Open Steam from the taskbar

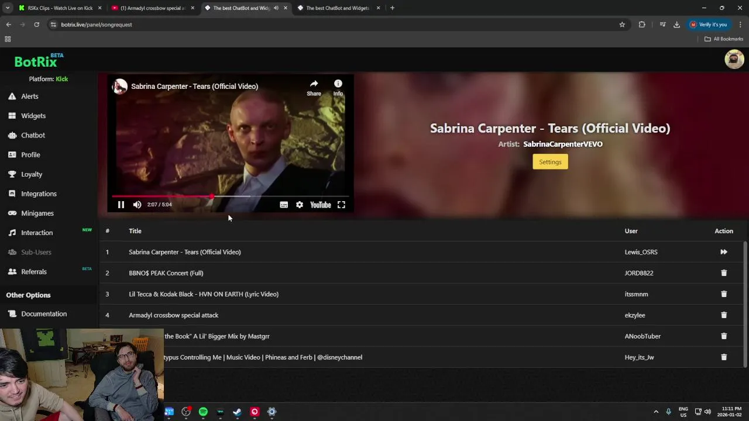point(237,412)
